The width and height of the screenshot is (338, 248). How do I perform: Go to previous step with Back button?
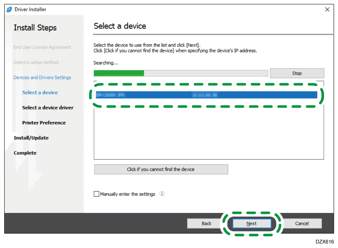207,223
